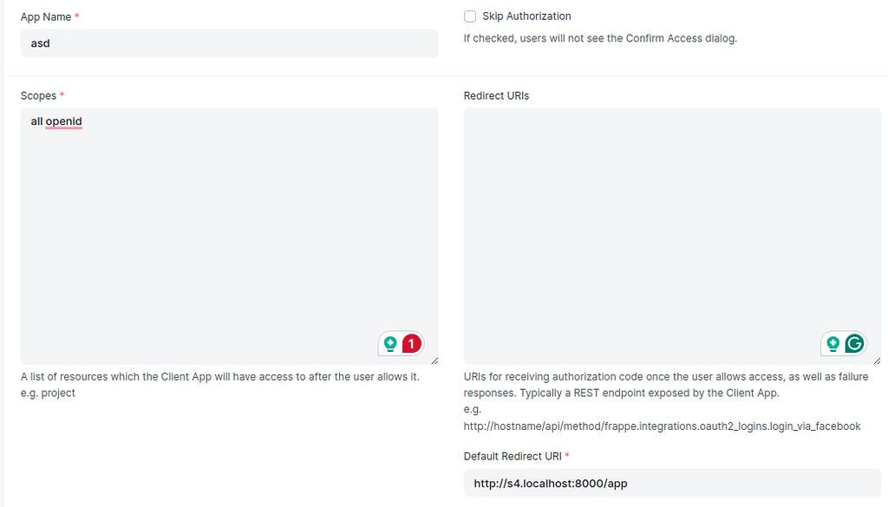Click inside the empty Redirect URIs textarea
This screenshot has width=888, height=507.
[672, 236]
